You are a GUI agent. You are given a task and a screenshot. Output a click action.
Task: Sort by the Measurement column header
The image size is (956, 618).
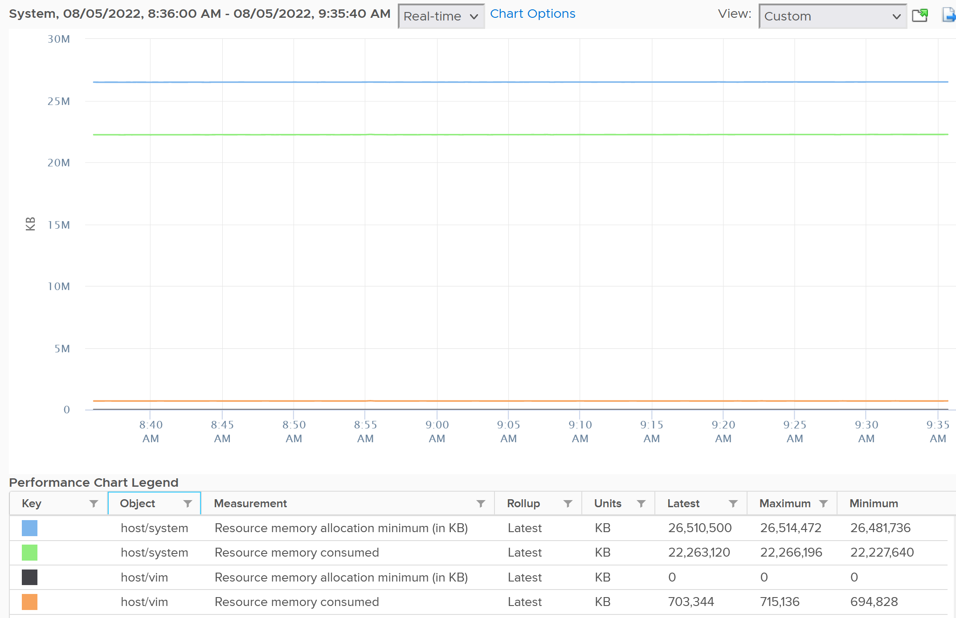[x=250, y=504]
